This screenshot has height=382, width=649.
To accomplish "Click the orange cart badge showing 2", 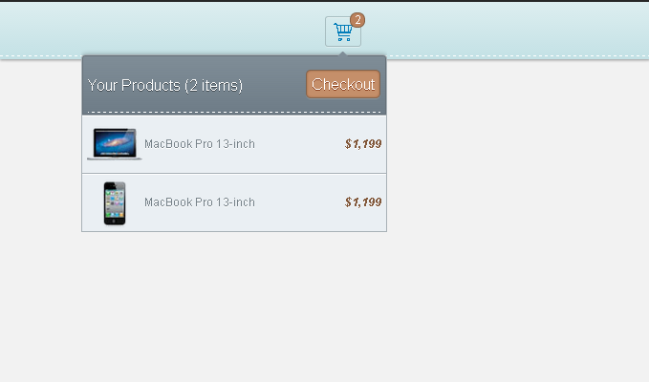I will (x=357, y=20).
